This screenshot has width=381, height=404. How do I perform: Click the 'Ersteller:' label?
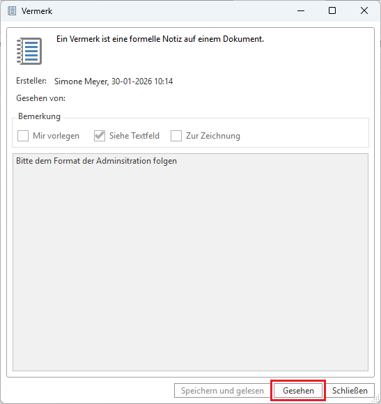click(x=31, y=81)
